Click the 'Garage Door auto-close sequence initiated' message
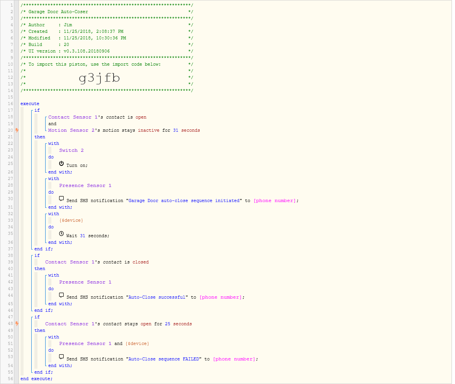The width and height of the screenshot is (455, 384). (x=184, y=200)
